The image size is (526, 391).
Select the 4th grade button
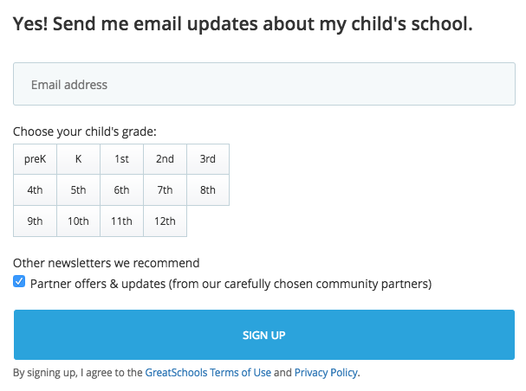pos(35,190)
